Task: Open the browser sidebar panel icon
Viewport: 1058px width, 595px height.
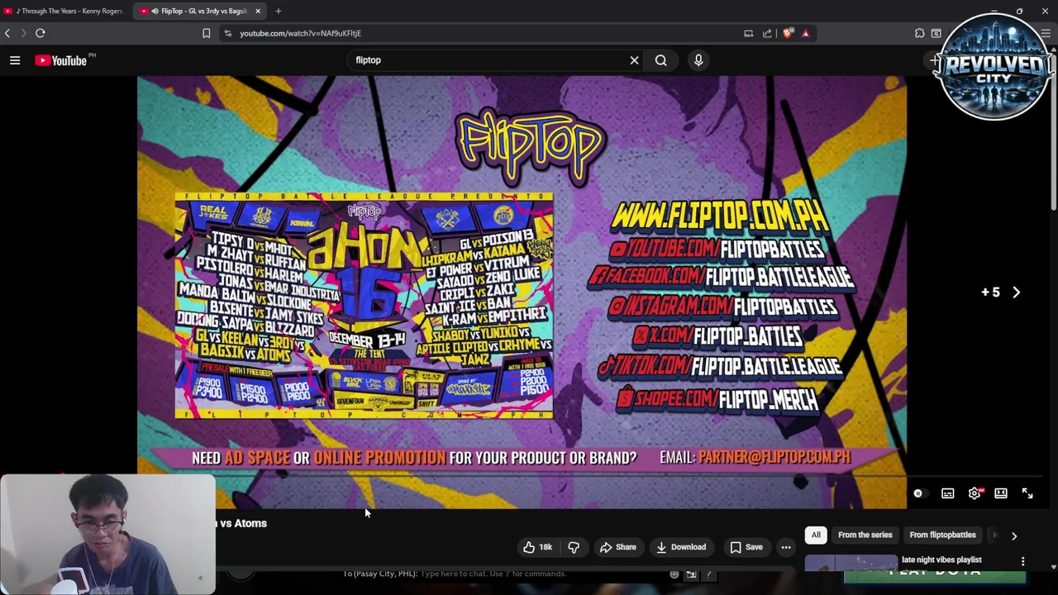Action: [936, 33]
